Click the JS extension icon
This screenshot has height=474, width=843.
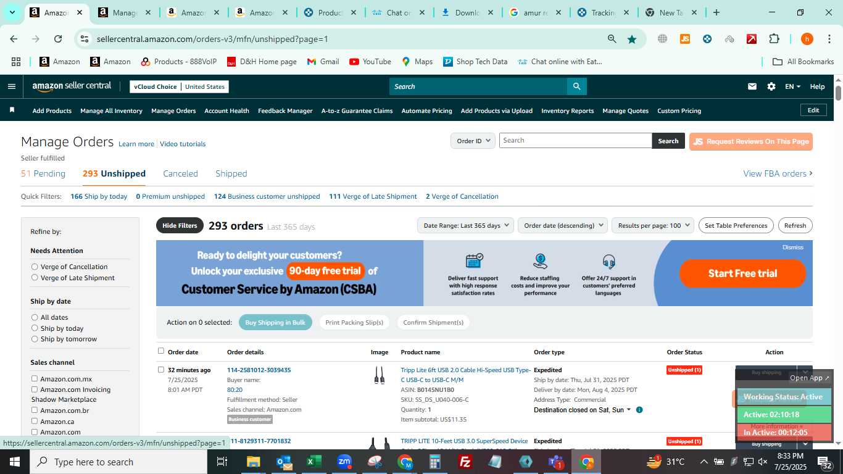pos(684,39)
